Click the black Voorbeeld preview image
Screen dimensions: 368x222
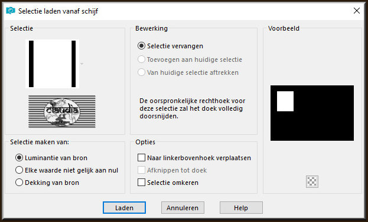312,113
